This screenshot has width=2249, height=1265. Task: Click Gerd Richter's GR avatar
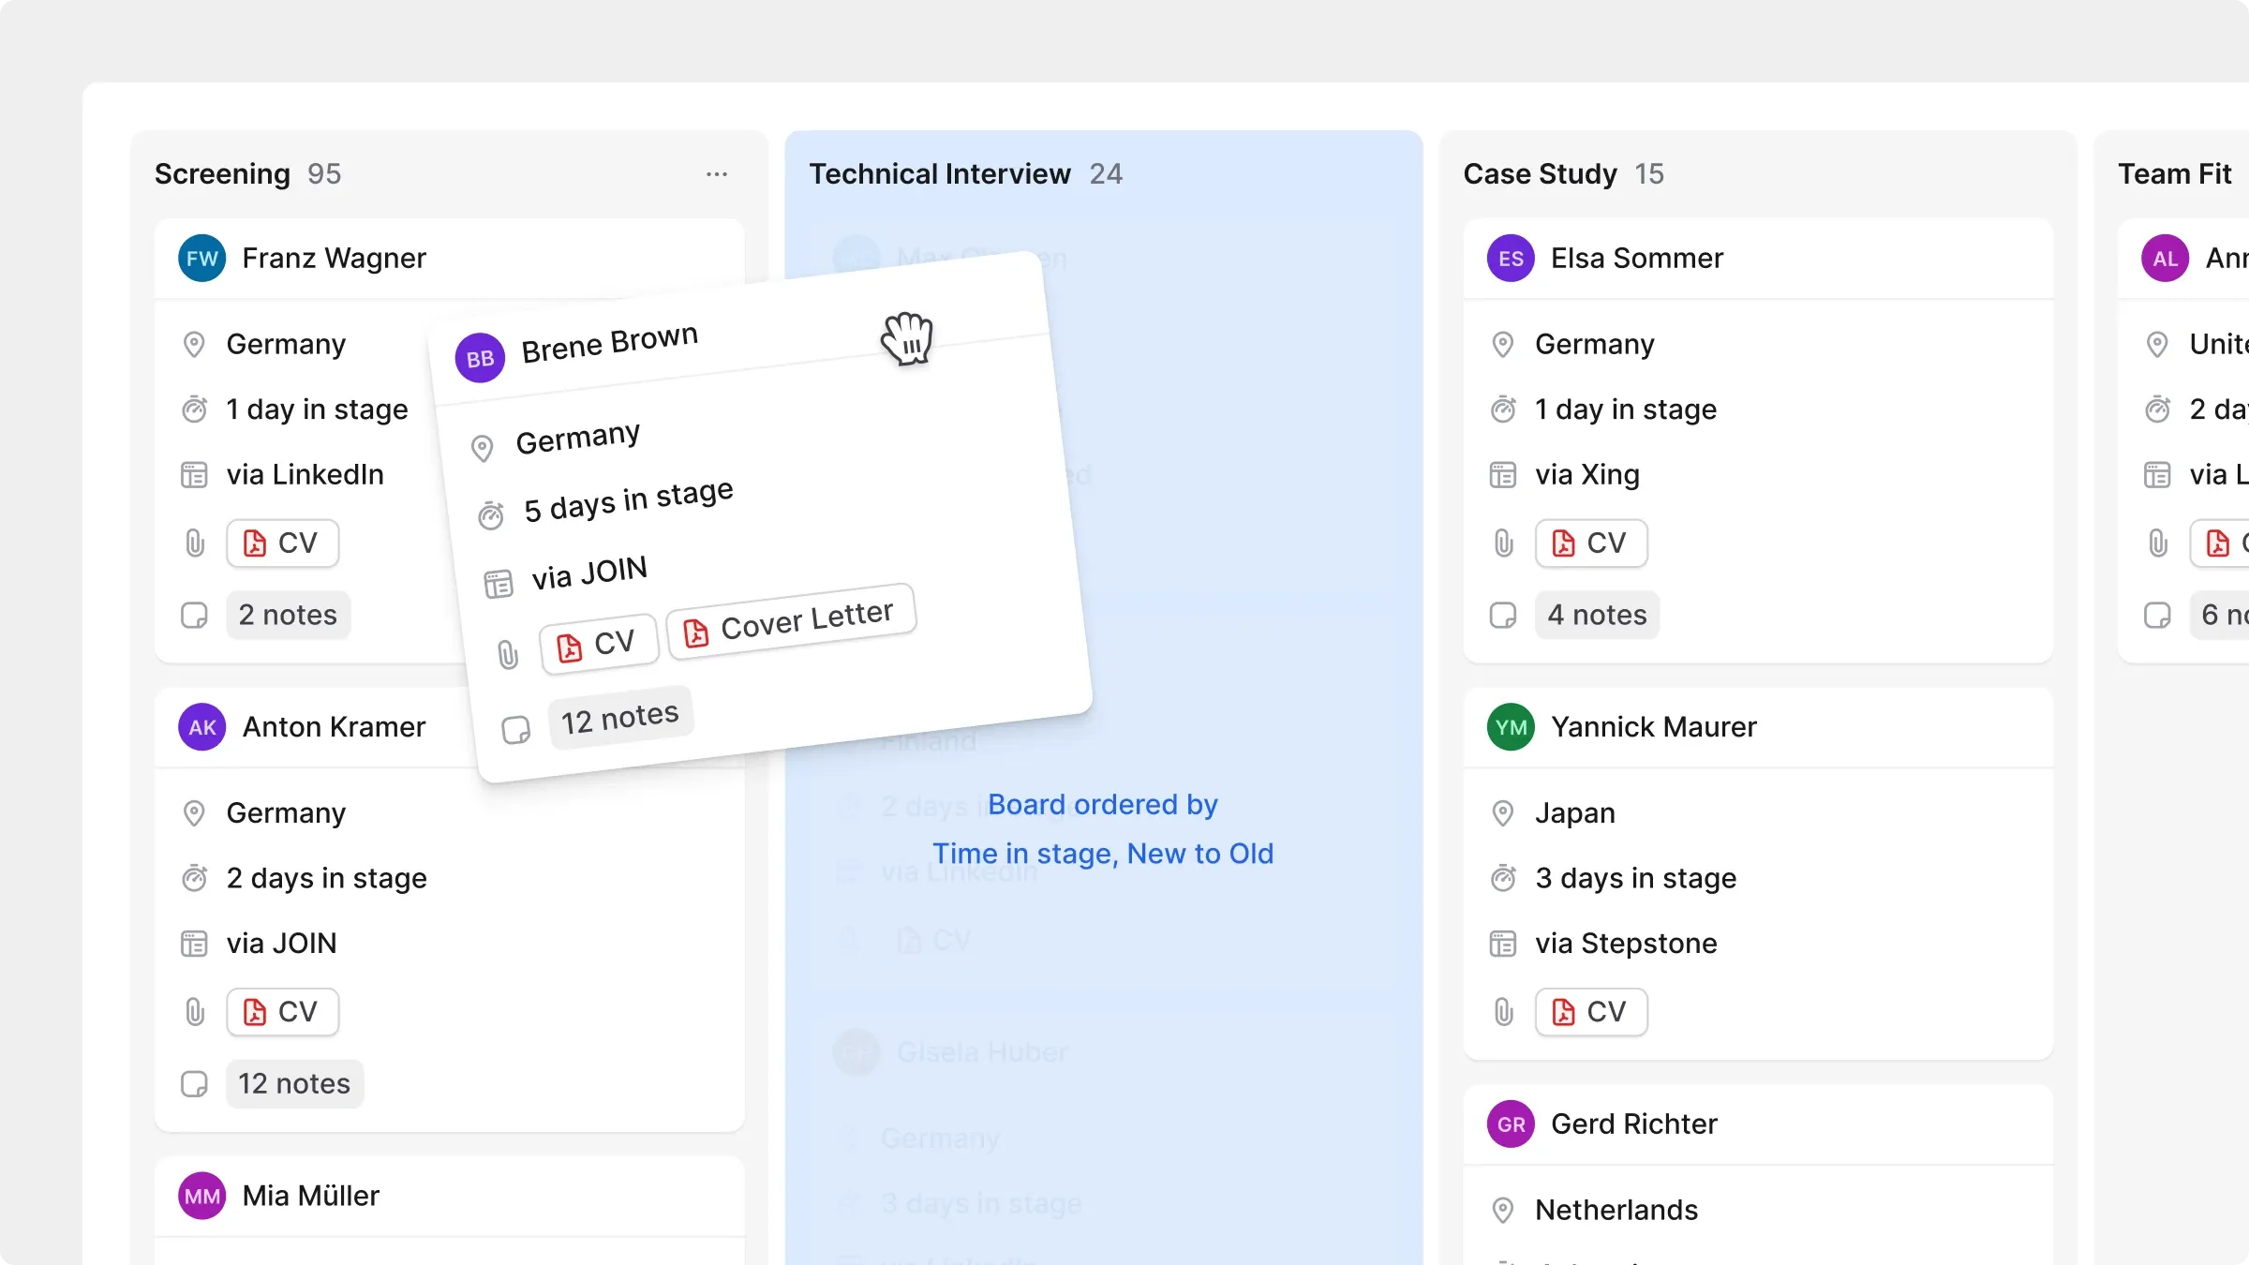[1511, 1124]
